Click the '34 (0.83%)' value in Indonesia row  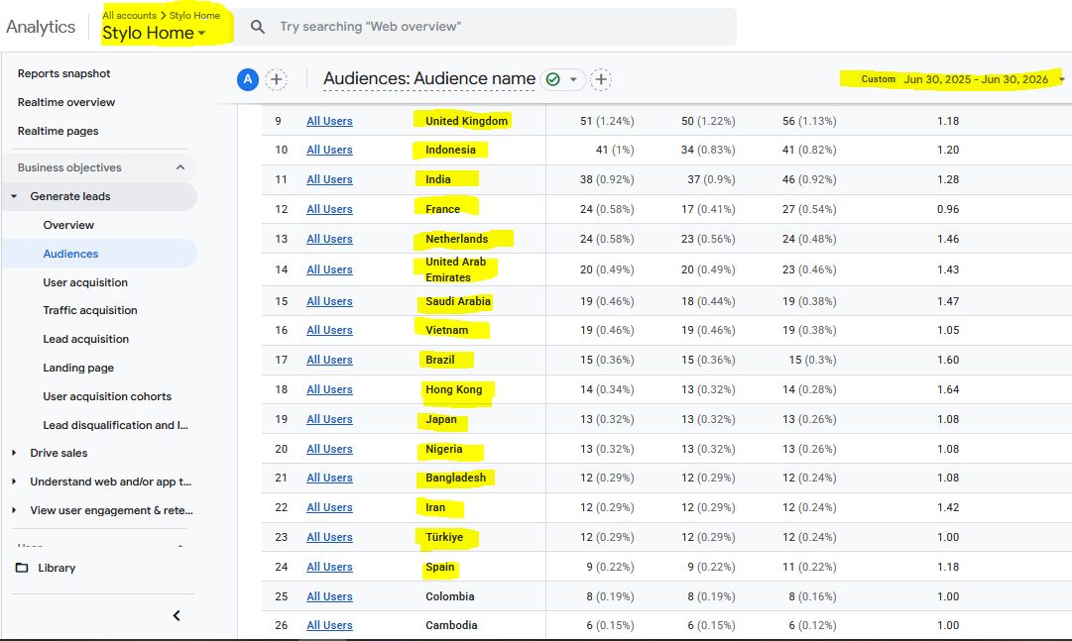pos(708,150)
